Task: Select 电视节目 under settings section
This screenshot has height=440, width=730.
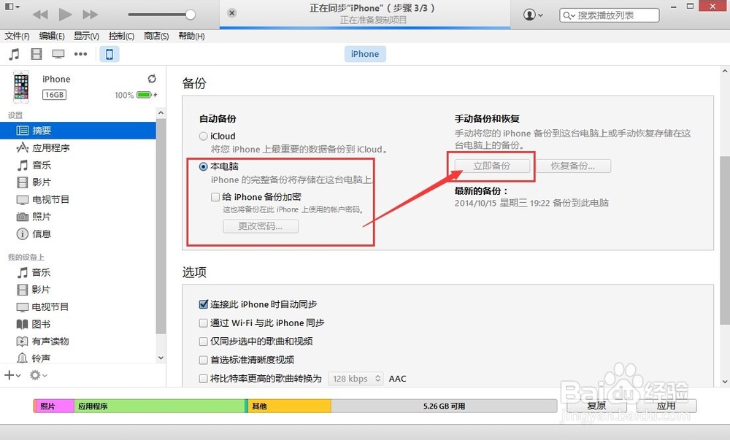Action: (78, 199)
